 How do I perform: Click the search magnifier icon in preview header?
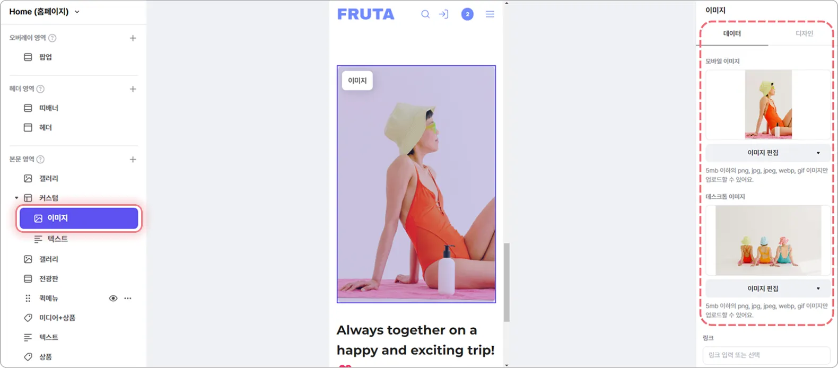coord(425,14)
